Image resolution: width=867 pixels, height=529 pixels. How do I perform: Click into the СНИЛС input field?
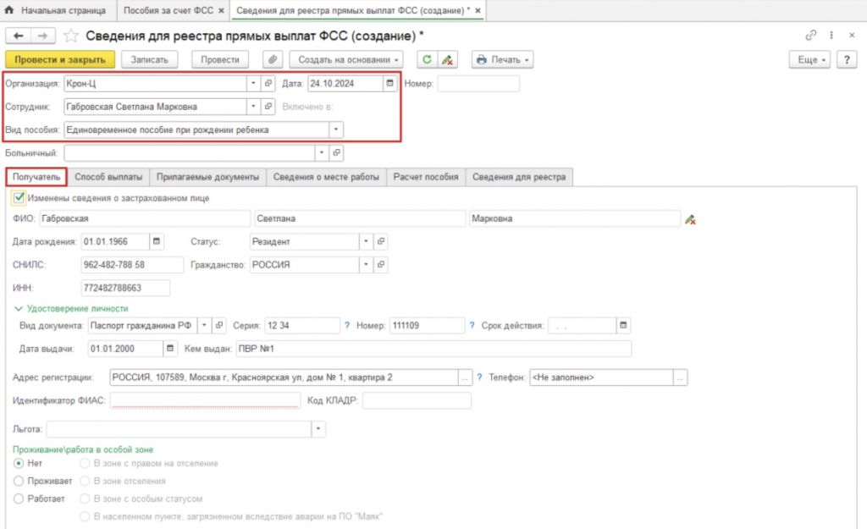tap(132, 265)
